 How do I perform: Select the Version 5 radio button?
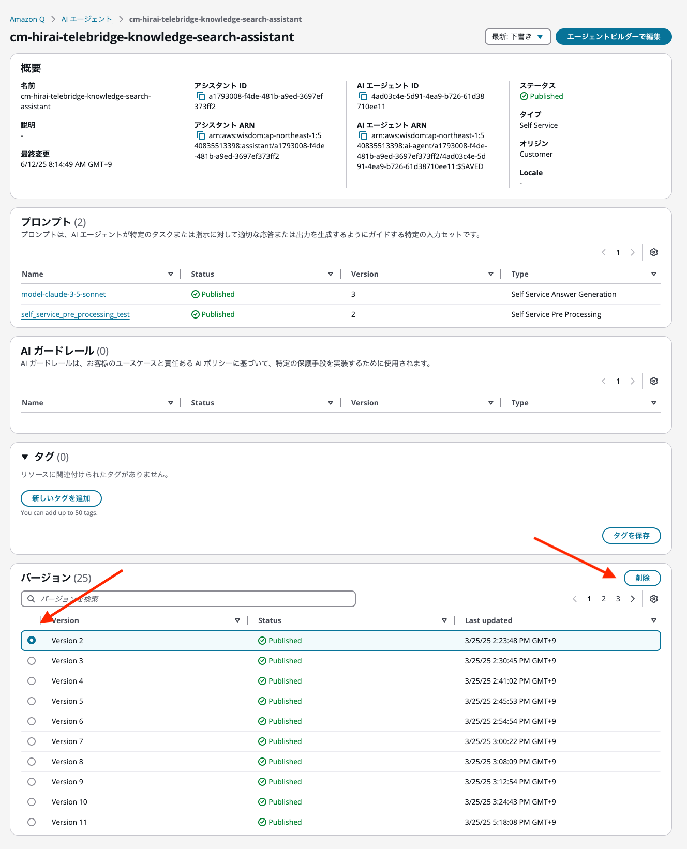pos(32,701)
